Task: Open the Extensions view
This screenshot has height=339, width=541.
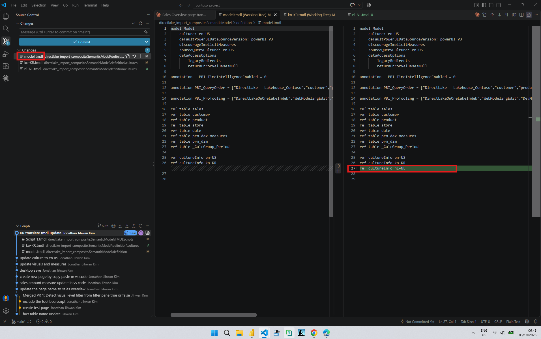Action: click(6, 66)
